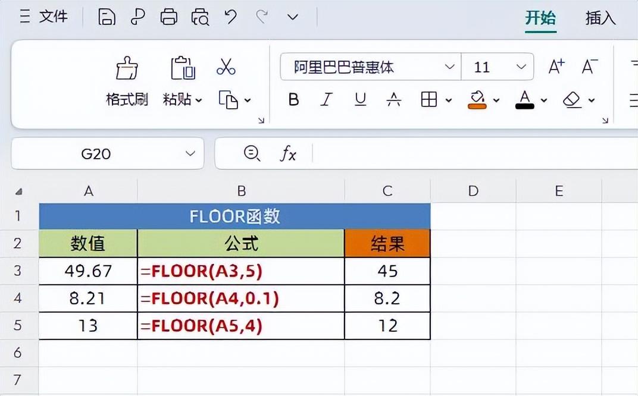Apply the black font color A
This screenshot has width=638, height=396.
coord(525,100)
